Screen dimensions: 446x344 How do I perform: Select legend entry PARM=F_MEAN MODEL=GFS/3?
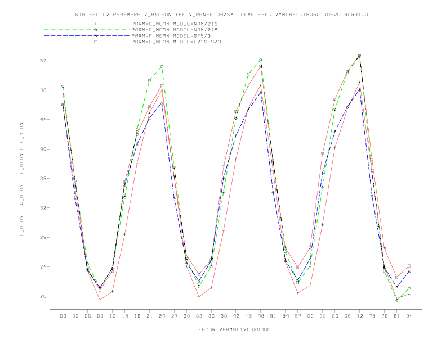tap(171, 36)
